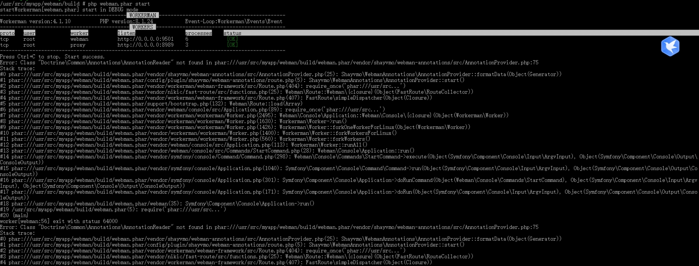
Task: Click the '#9' trace line forkOneWorkerForLinux
Action: point(235,127)
